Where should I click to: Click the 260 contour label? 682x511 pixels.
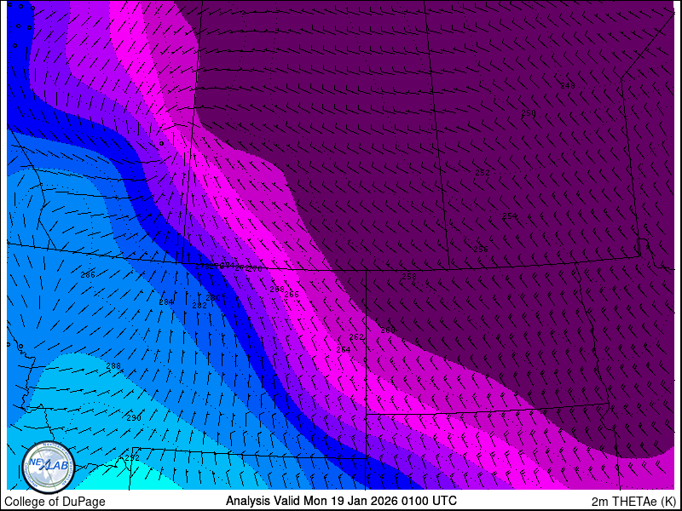(x=388, y=330)
